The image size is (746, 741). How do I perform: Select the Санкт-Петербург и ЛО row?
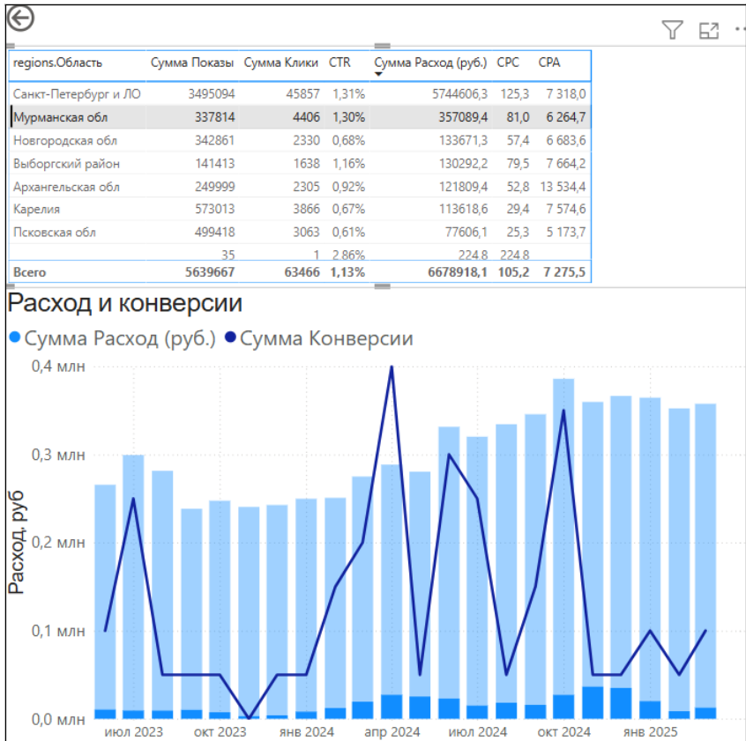coord(77,93)
